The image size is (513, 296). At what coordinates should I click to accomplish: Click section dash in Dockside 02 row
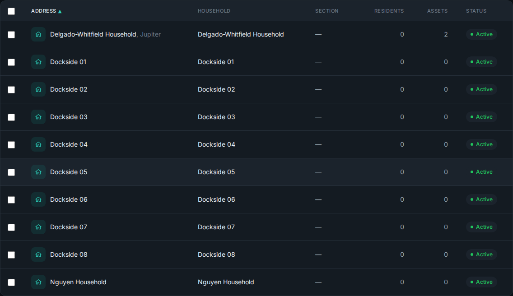coord(318,89)
